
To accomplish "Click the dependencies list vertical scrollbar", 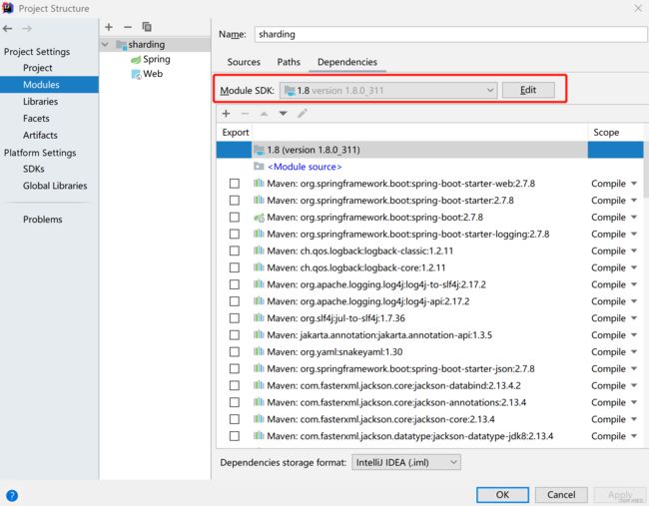I will coord(646,170).
